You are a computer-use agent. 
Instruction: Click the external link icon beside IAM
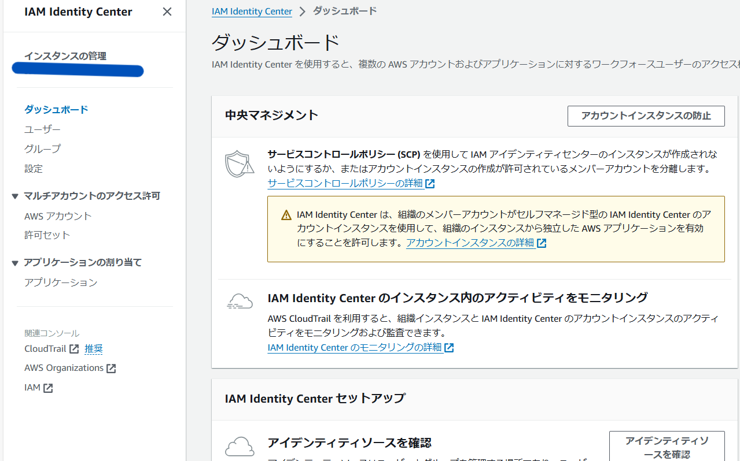click(48, 388)
